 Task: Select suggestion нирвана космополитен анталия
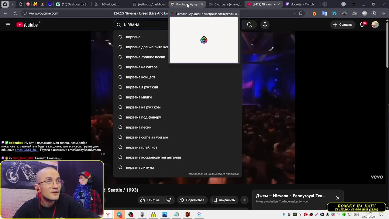pos(177,157)
